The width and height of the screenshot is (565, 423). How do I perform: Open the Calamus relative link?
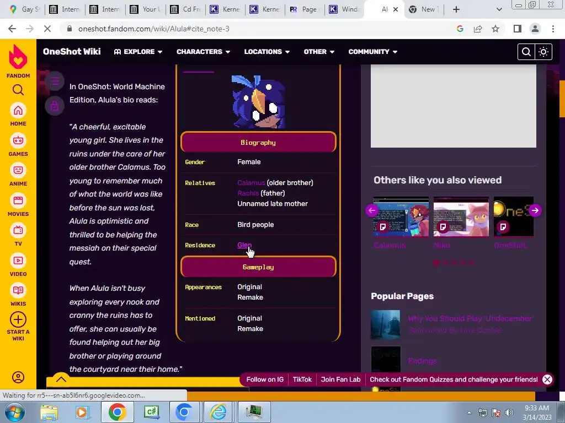click(251, 183)
